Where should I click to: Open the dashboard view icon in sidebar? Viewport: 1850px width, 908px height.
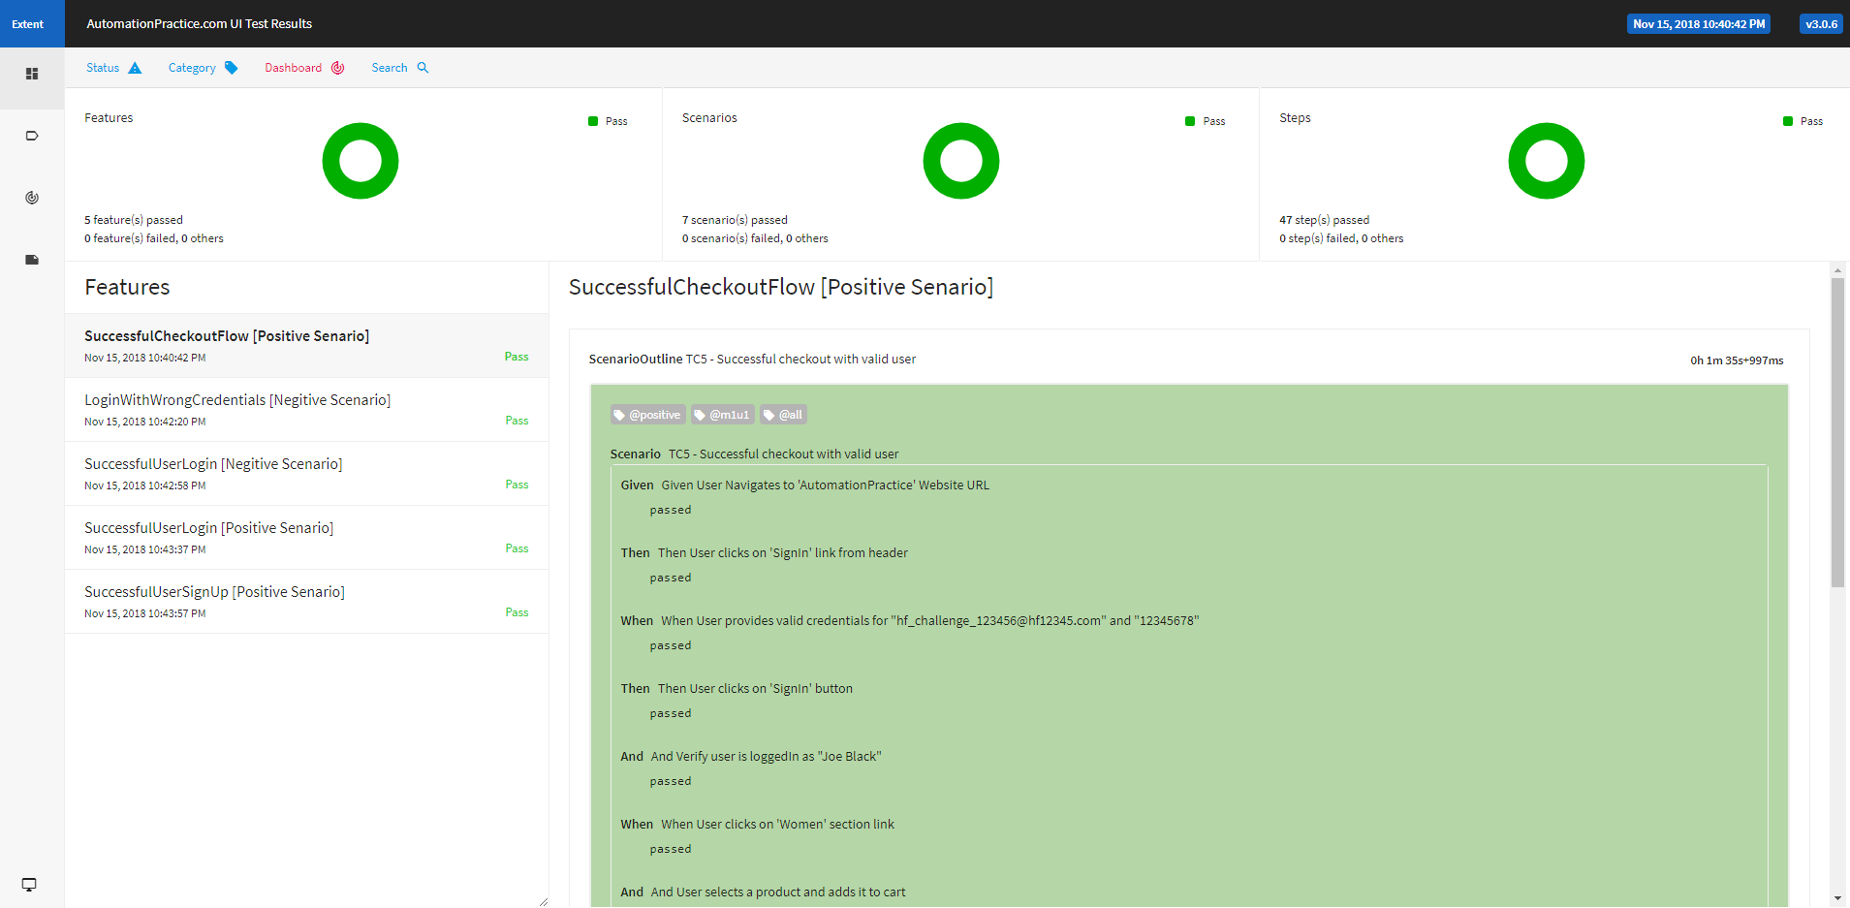tap(32, 198)
